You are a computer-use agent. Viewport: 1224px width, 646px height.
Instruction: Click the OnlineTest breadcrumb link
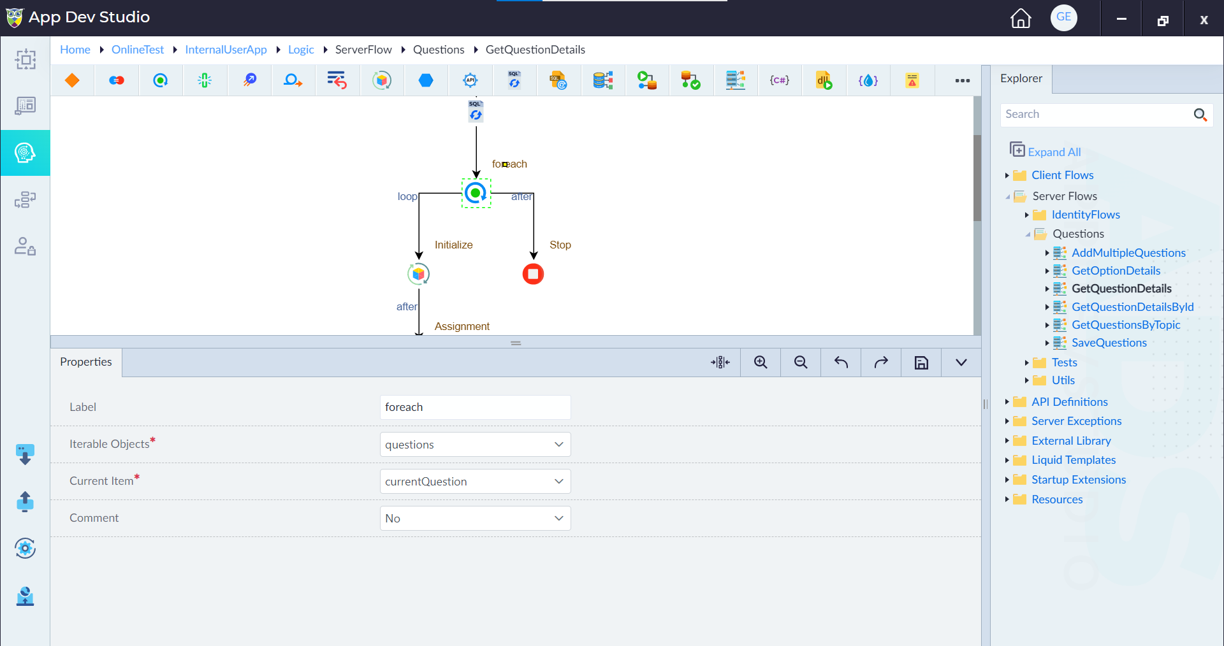tap(138, 50)
